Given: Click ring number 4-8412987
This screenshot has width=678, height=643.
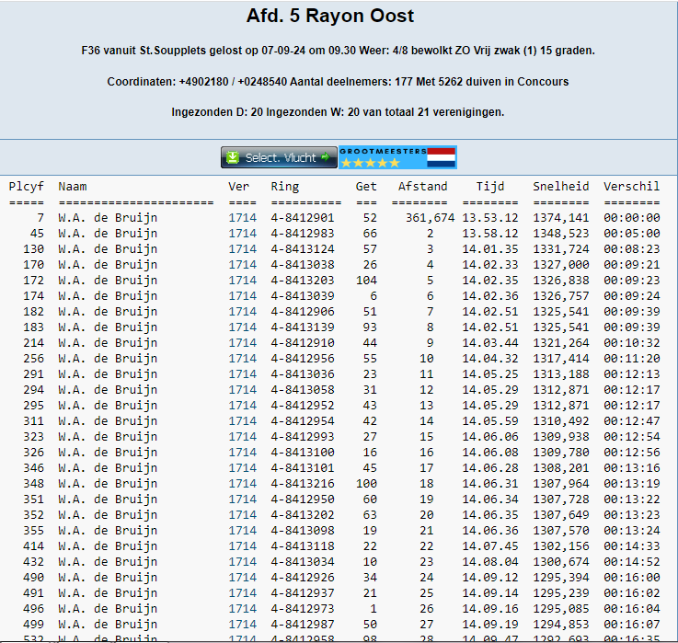Looking at the screenshot, I should (303, 625).
